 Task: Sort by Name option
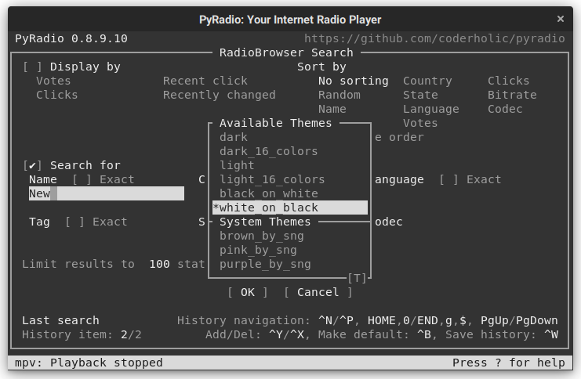click(x=332, y=109)
